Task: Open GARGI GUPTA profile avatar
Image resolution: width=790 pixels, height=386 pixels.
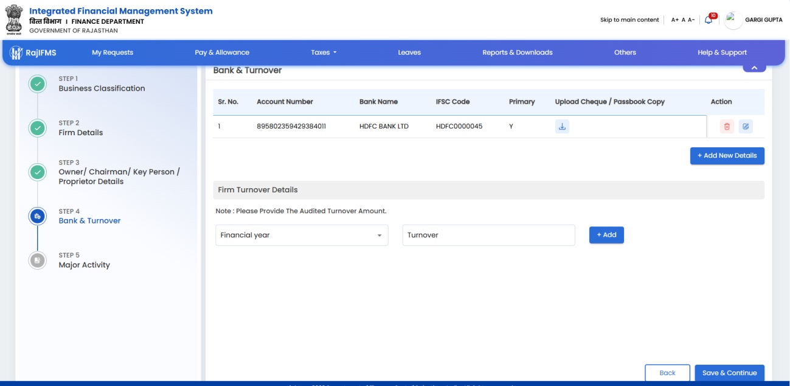Action: 733,19
